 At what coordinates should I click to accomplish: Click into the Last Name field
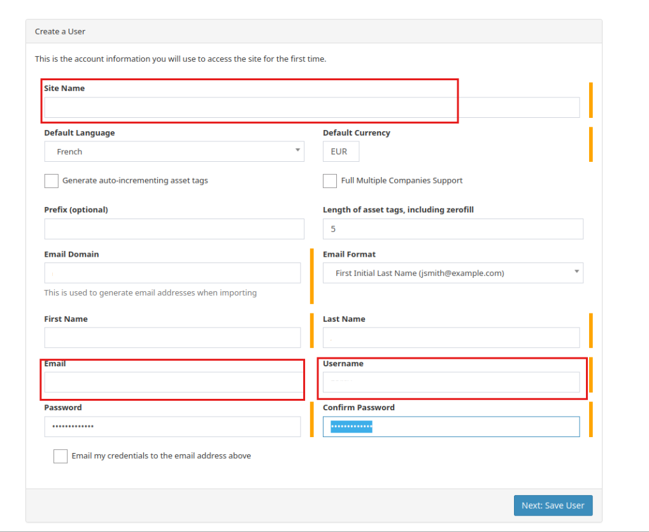[451, 338]
